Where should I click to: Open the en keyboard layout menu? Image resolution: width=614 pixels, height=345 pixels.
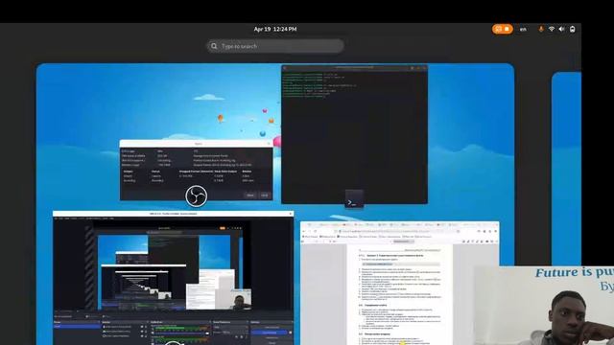[x=523, y=29]
